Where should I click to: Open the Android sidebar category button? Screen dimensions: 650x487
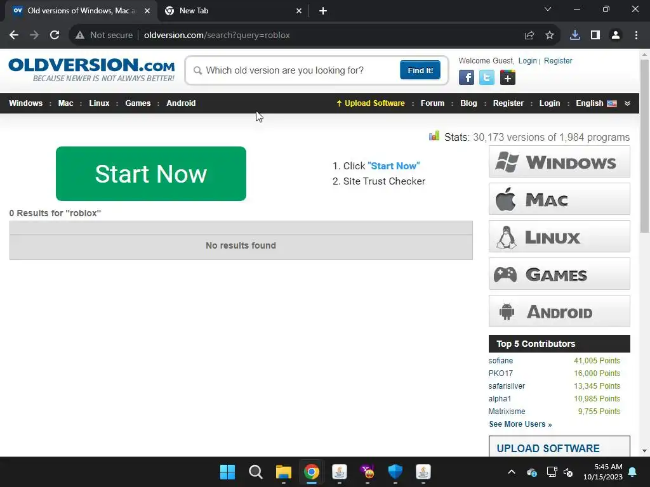[x=559, y=311]
